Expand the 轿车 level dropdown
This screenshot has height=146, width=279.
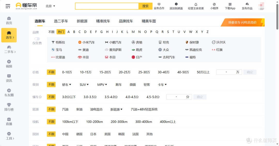tap(67, 85)
